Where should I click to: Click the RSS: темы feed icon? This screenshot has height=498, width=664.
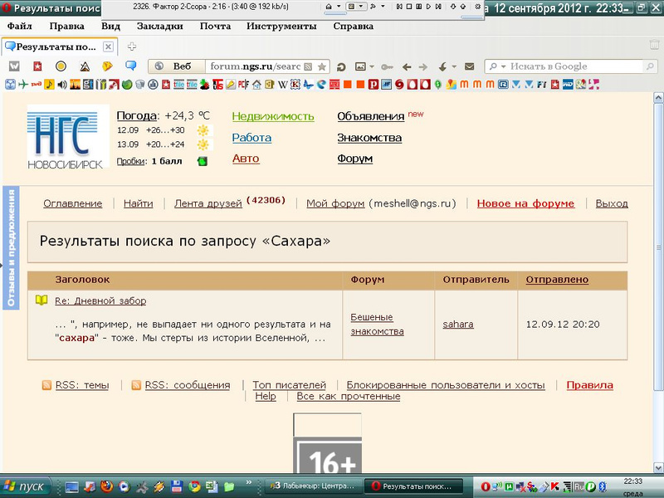48,385
